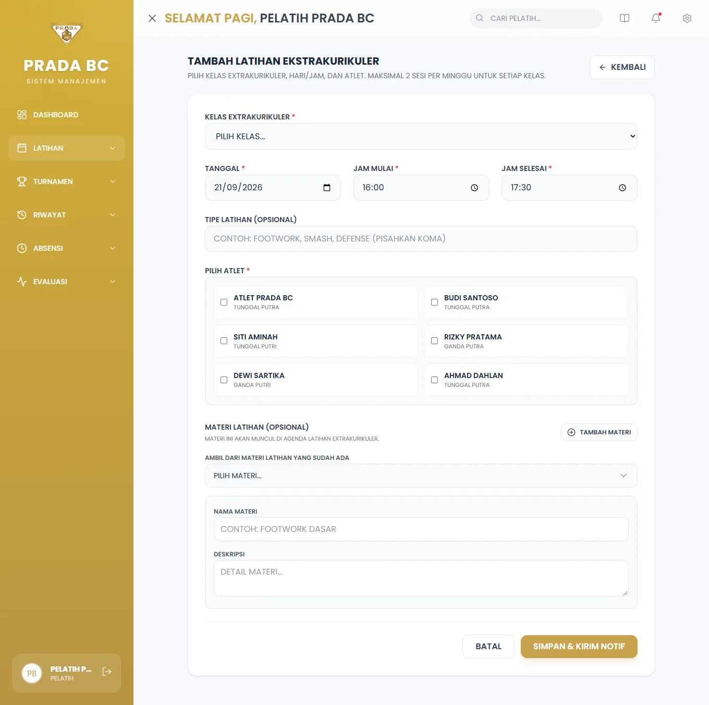Open the Jam Selesai clock picker
This screenshot has height=705, width=709.
tap(622, 188)
